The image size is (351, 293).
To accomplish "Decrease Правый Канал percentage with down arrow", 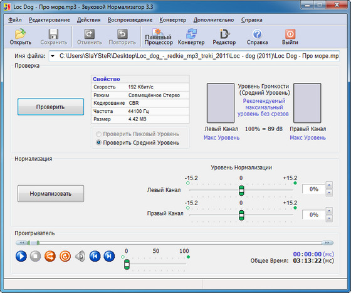I will 329,218.
